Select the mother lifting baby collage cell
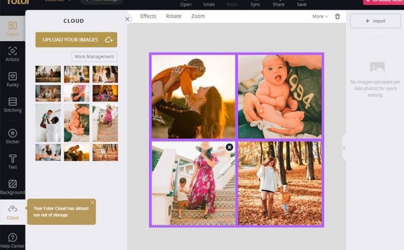The height and width of the screenshot is (250, 404). click(x=193, y=97)
